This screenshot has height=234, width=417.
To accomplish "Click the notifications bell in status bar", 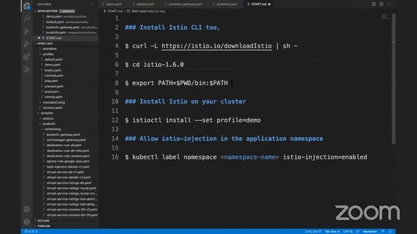I will point(390,231).
